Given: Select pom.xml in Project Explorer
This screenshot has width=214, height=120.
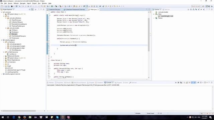Looking at the screenshot, I should tap(10, 68).
